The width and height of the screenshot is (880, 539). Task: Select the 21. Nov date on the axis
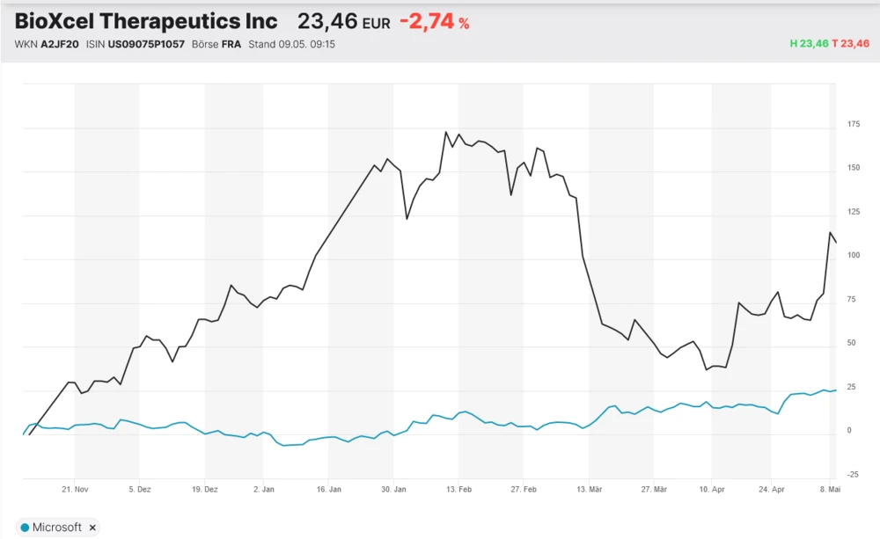76,488
